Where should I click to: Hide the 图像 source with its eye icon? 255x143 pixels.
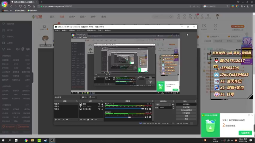coord(99,104)
